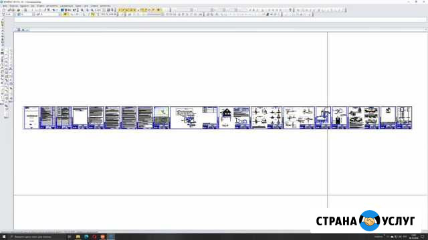
Task: Select the mostly blank fourth sheet
Action: (x=80, y=117)
